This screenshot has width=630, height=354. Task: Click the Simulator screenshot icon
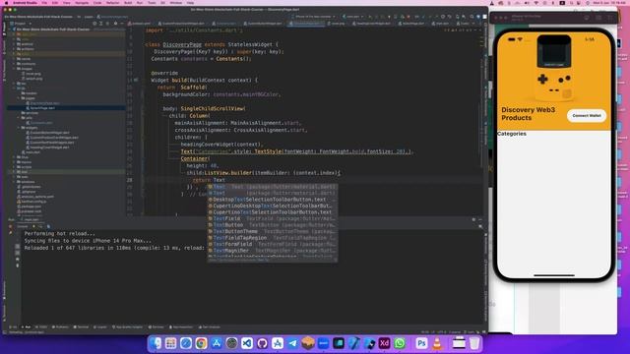coord(598,18)
